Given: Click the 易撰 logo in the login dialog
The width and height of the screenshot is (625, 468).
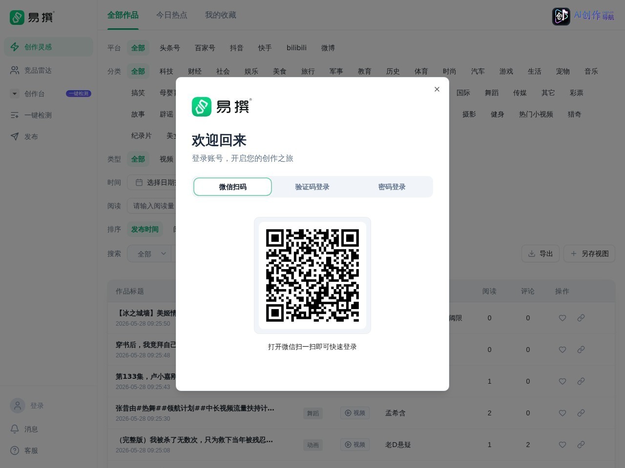Looking at the screenshot, I should click(x=222, y=107).
